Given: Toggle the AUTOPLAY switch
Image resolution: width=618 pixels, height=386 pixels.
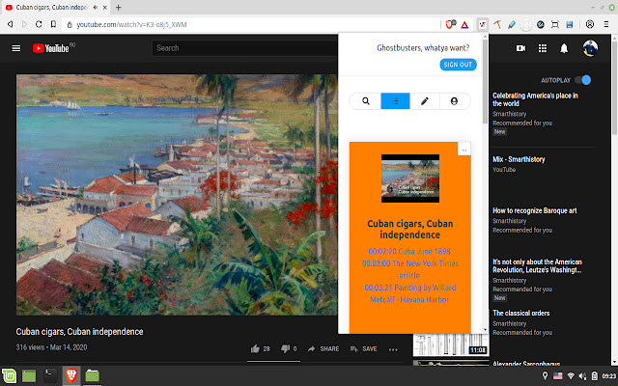Looking at the screenshot, I should point(583,80).
